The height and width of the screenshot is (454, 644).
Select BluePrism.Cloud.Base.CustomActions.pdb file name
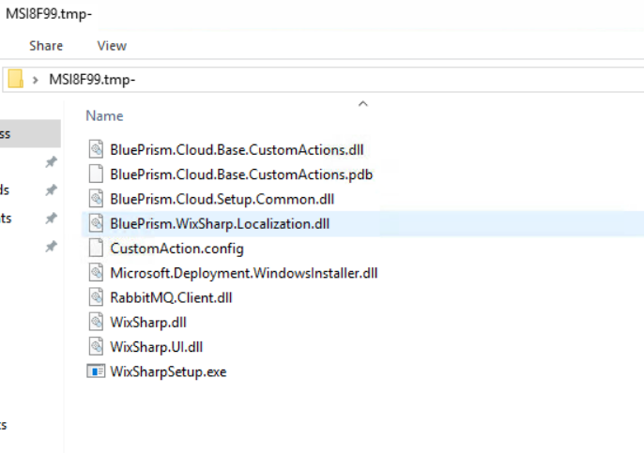click(241, 174)
